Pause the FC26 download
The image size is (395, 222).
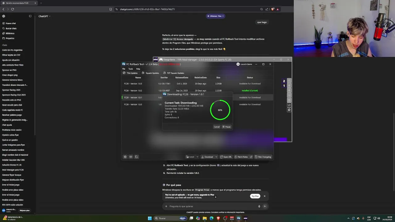coord(227,127)
